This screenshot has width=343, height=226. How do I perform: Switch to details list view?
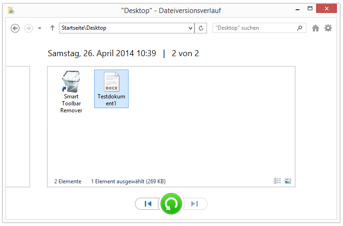(278, 181)
